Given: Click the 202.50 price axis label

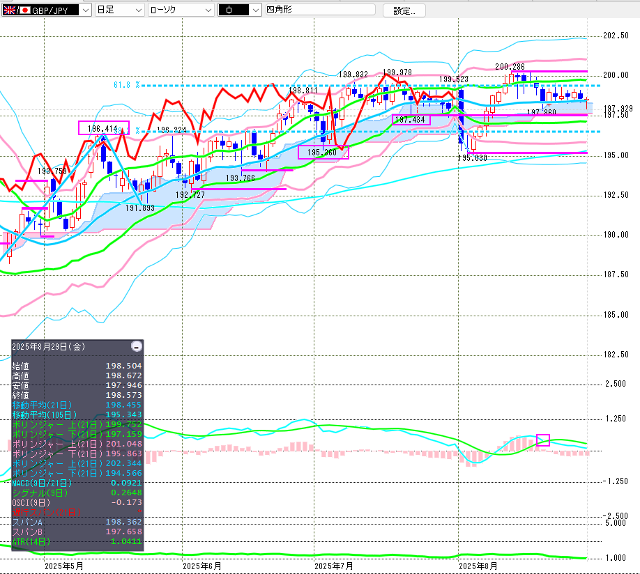Looking at the screenshot, I should tap(616, 36).
